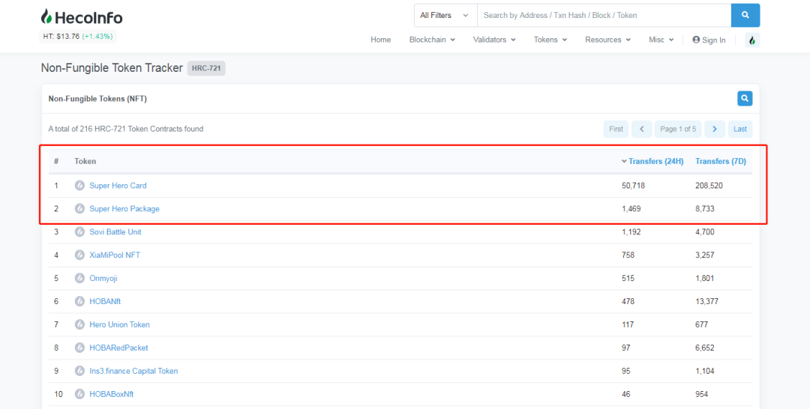This screenshot has height=409, width=810.
Task: Click the 6,652 value in HOBARedPacket row
Action: pos(705,348)
